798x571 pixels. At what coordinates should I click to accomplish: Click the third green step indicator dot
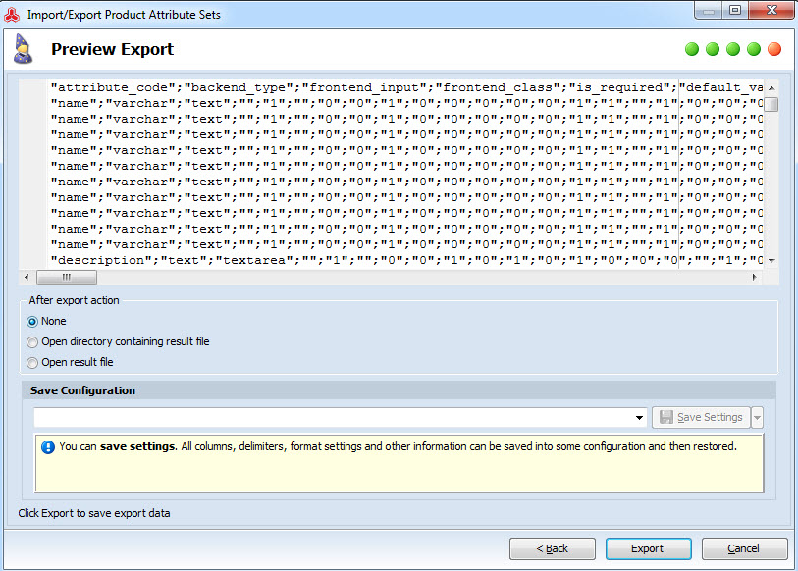coord(733,49)
